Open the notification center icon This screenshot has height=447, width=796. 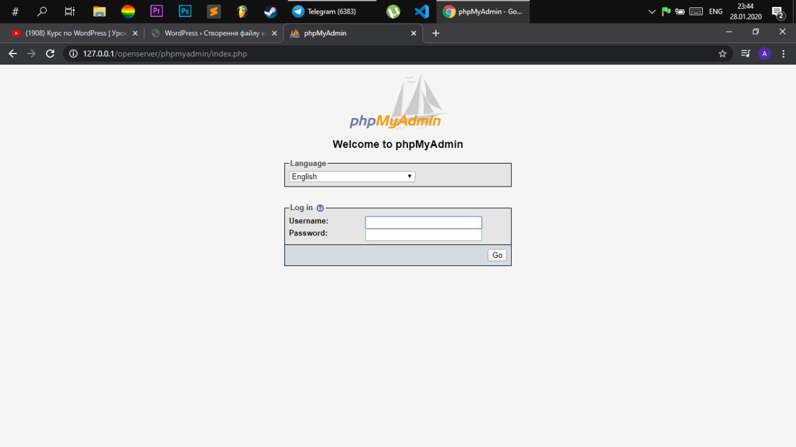click(777, 11)
